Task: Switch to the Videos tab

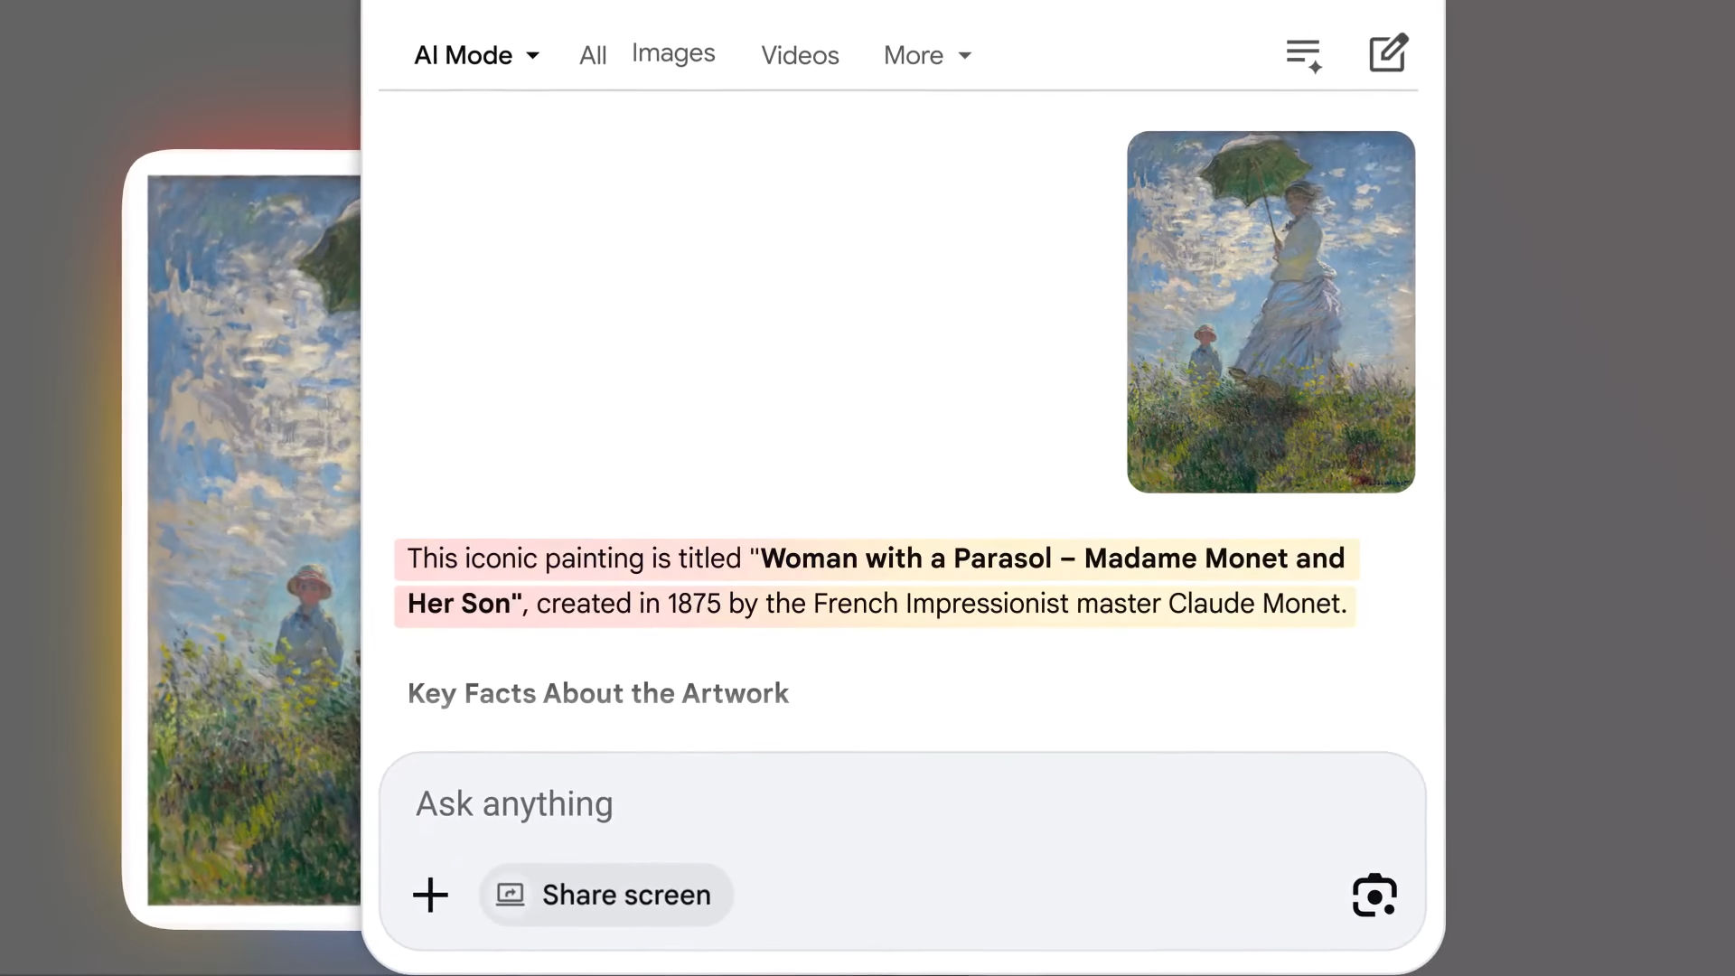Action: 800,56
